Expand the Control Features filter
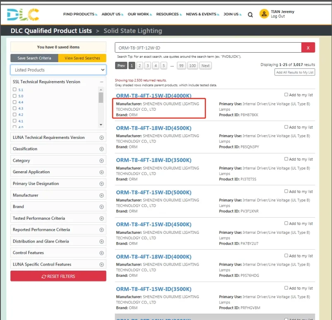This screenshot has width=332, height=320. [101, 253]
